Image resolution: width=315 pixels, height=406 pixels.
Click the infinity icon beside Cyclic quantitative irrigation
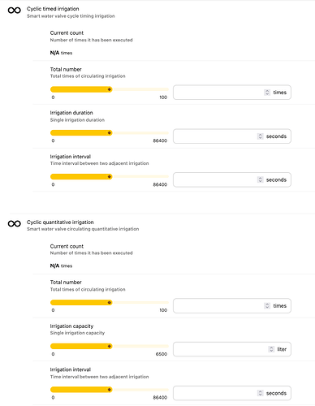(x=15, y=223)
